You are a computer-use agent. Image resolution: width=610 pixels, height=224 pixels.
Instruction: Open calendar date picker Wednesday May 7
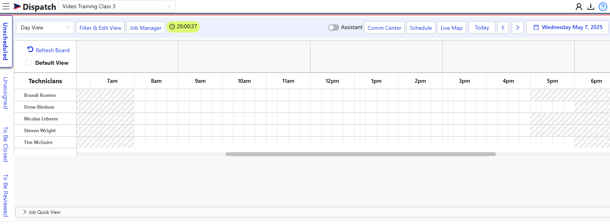pyautogui.click(x=568, y=27)
